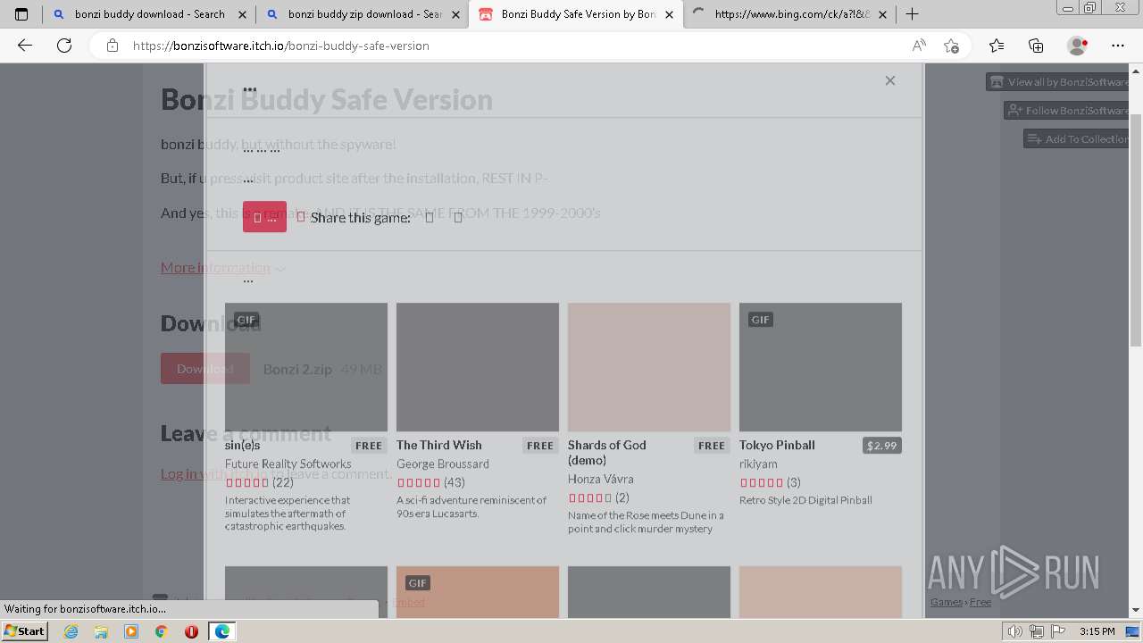Open network icon in system tray
This screenshot has width=1143, height=643.
(1037, 631)
